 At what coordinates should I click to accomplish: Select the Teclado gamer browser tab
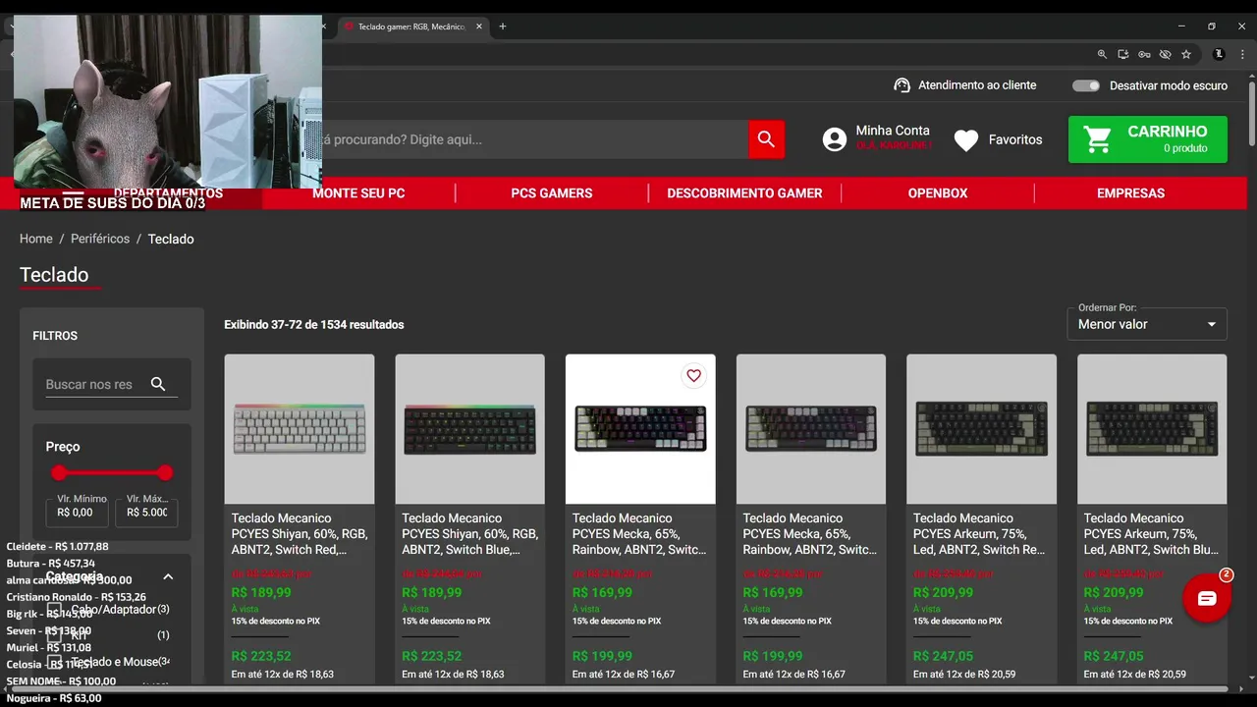410,27
